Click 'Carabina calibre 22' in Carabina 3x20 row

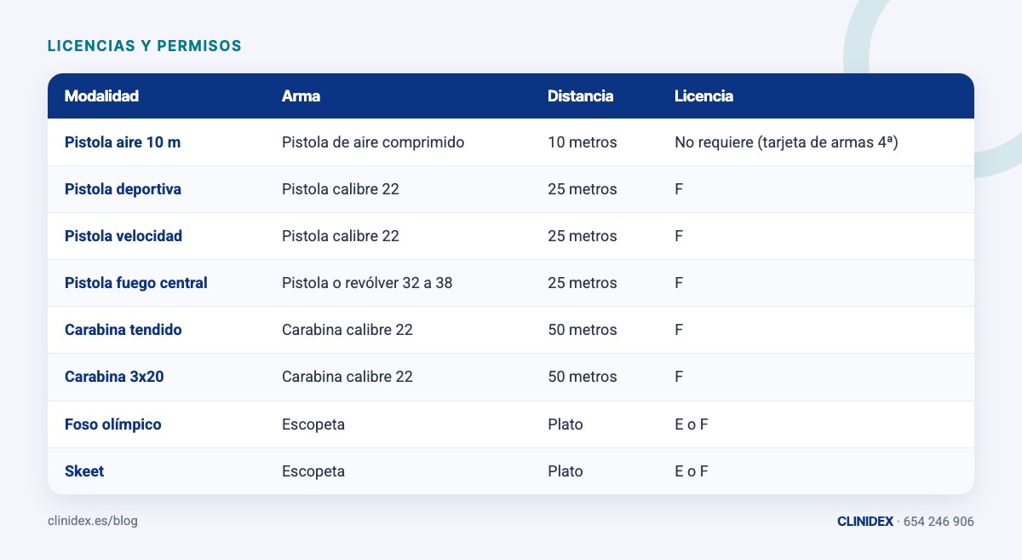tap(347, 377)
